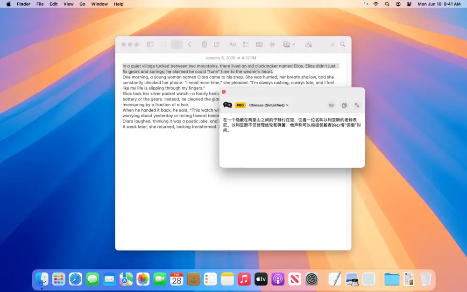Copy the translated Chinese text
467x292 pixels.
pyautogui.click(x=344, y=105)
